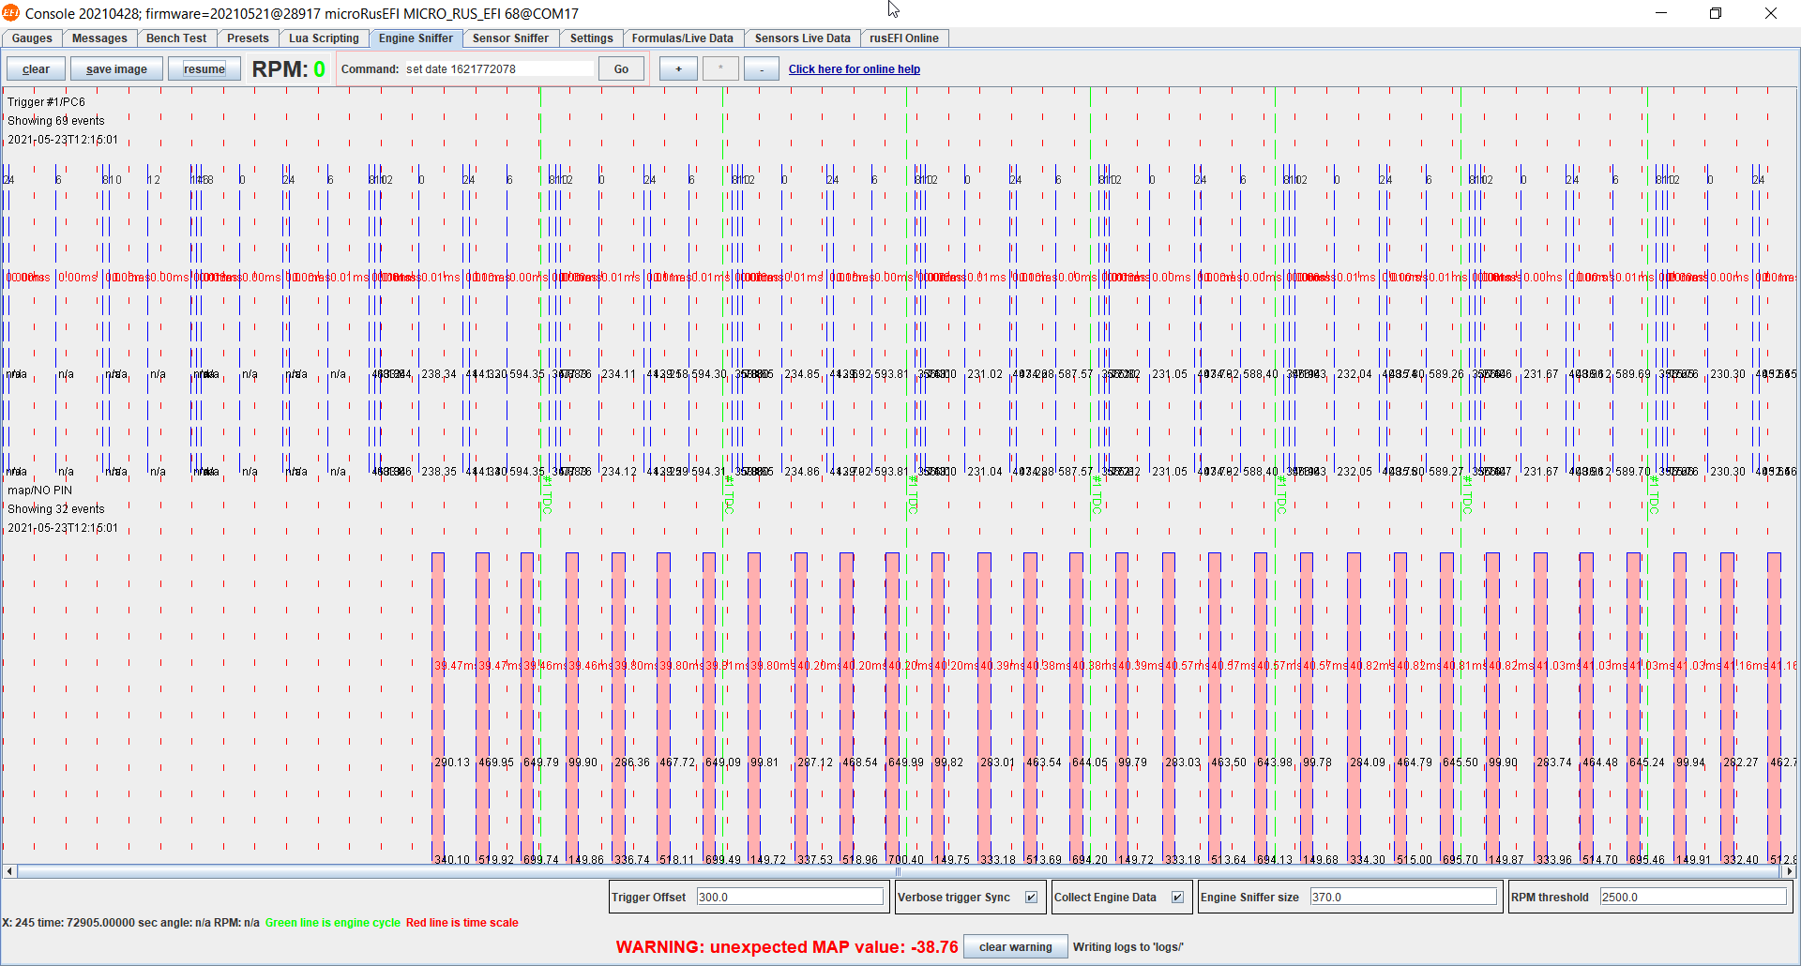Screen dimensions: 1801x966
Task: Click the 'map/NO PIN' label
Action: pyautogui.click(x=39, y=491)
